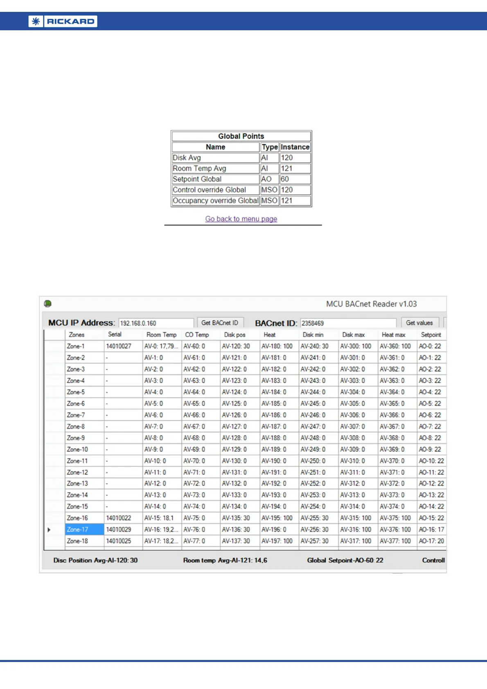Click serial 14010029 cell

(x=123, y=529)
